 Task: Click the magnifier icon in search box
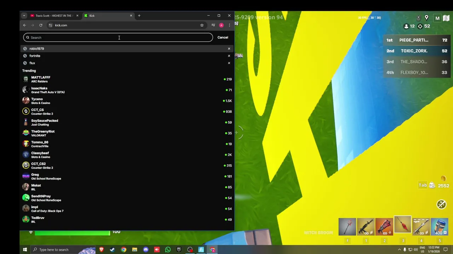(x=28, y=37)
